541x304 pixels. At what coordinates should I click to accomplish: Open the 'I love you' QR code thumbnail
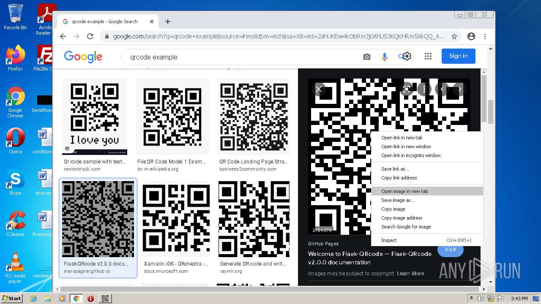[x=95, y=117]
